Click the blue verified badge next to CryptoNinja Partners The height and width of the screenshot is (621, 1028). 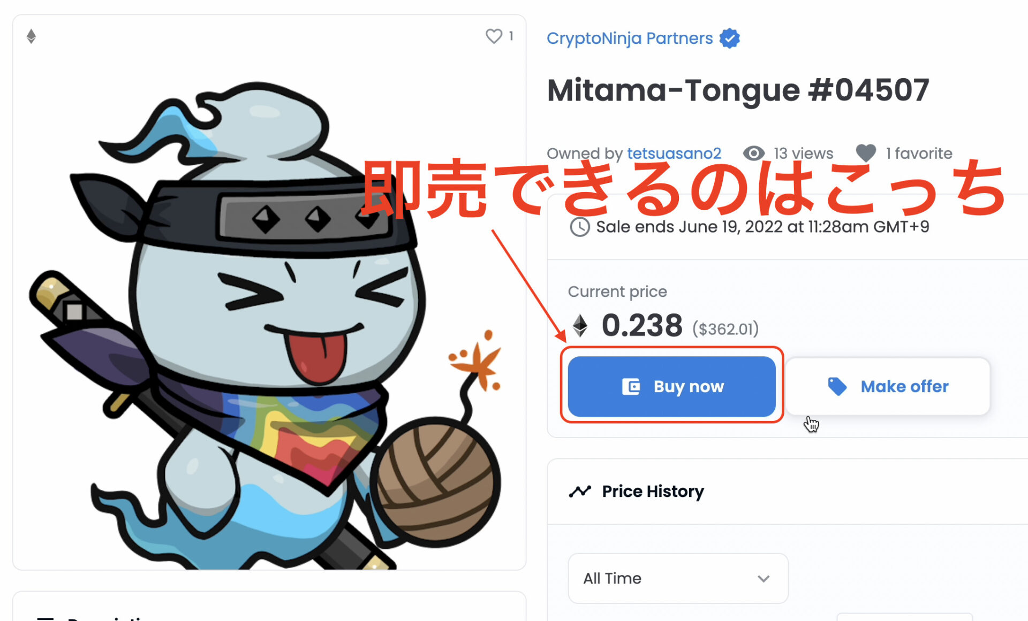tap(729, 39)
